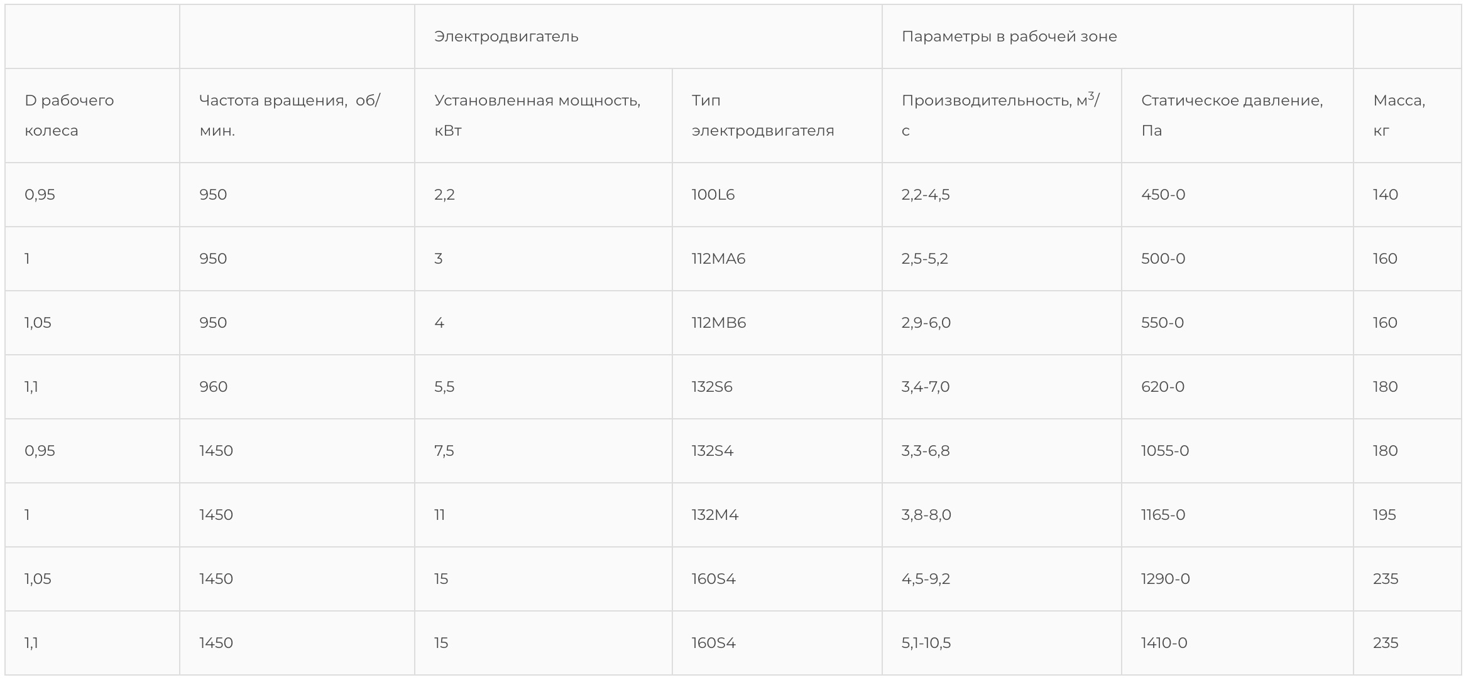This screenshot has width=1466, height=680.
Task: Click the 'Установленная мощность, кВт' column header
Action: (537, 116)
